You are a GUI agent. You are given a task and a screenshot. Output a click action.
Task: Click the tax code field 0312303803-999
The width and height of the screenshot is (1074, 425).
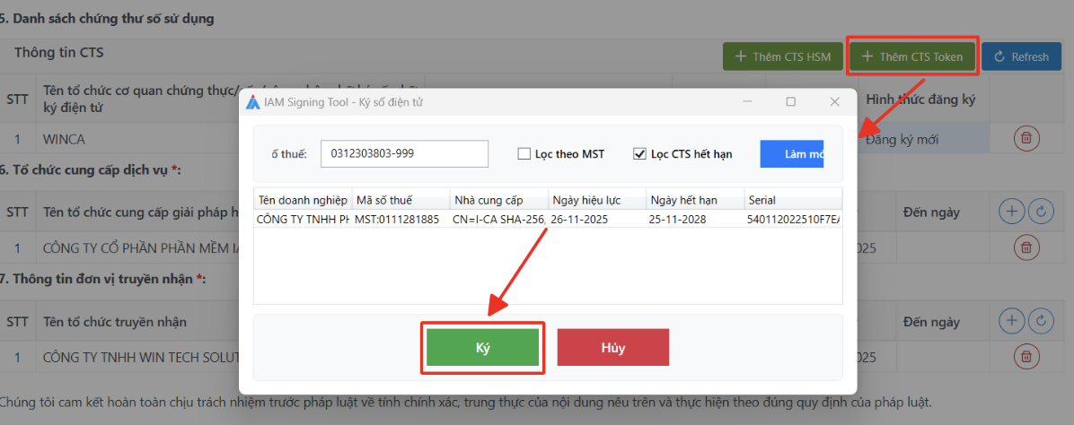click(404, 154)
